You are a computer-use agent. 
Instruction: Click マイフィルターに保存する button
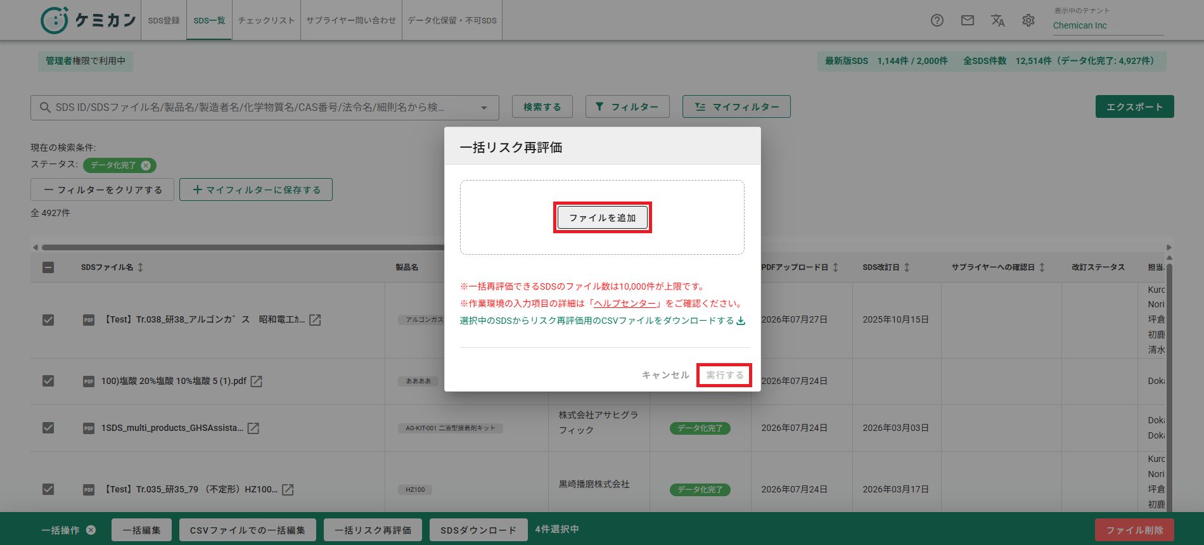(256, 189)
